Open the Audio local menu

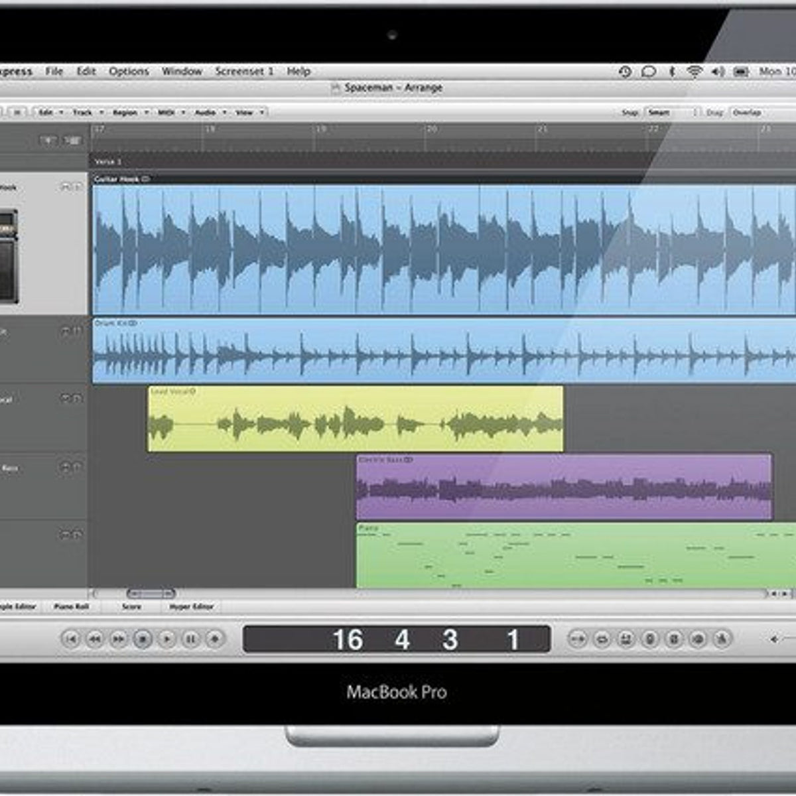(210, 113)
